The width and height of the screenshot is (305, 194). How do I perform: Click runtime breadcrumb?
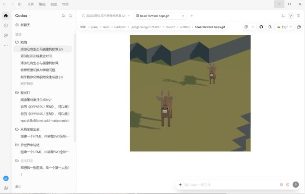click(185, 27)
